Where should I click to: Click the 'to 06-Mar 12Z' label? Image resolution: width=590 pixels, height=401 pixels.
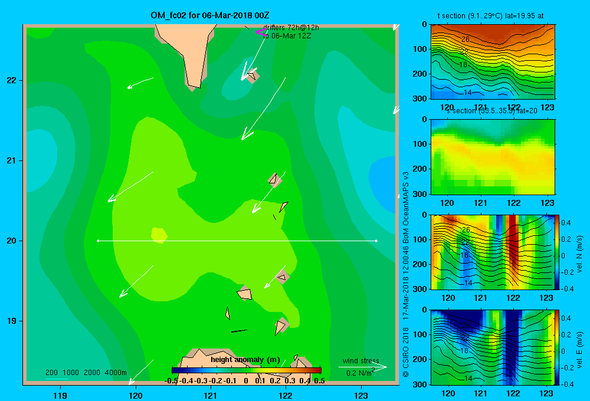coord(287,36)
